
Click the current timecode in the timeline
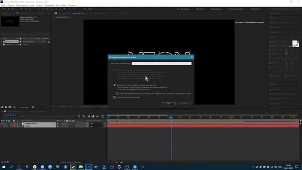[9, 115]
